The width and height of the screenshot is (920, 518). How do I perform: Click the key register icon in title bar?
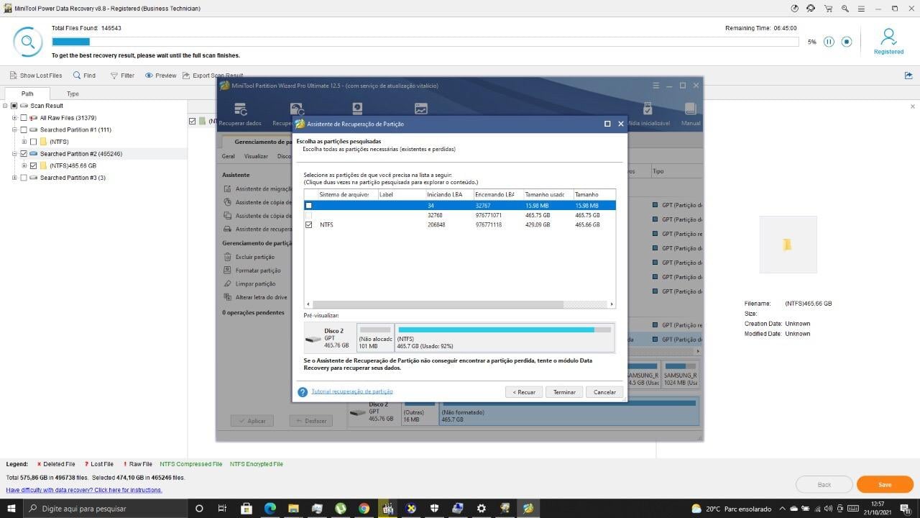coord(845,9)
